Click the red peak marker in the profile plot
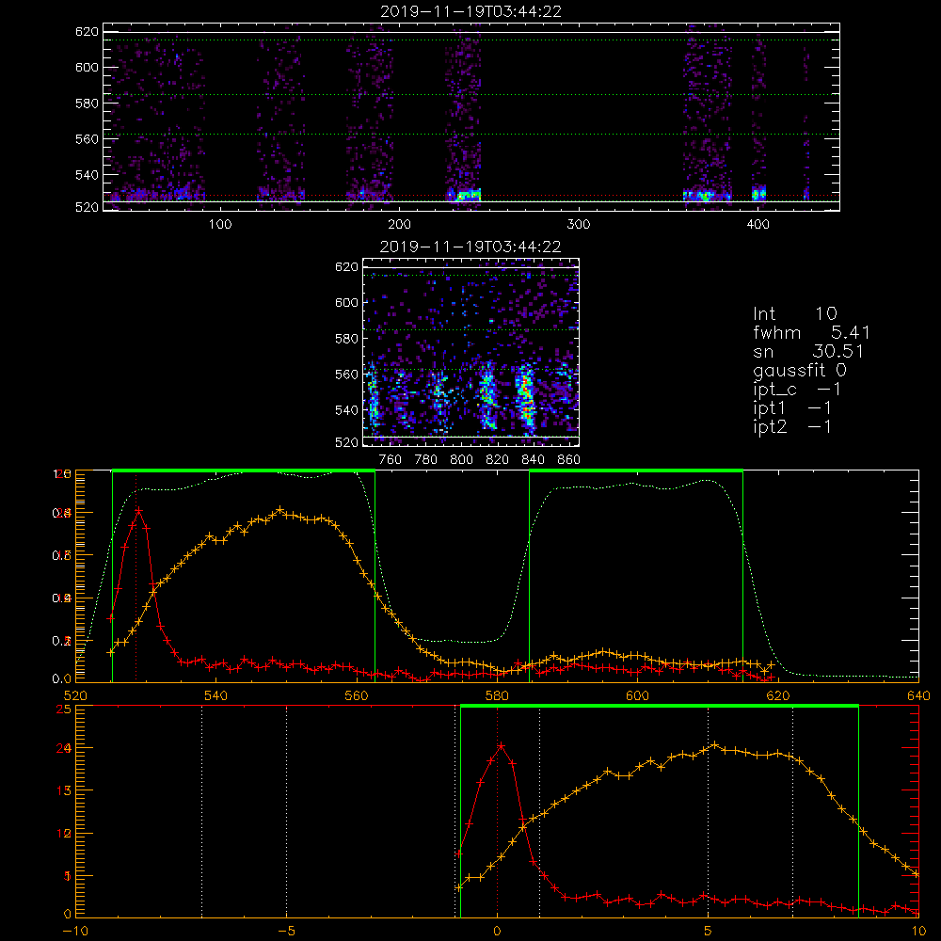The image size is (941, 941). point(139,511)
